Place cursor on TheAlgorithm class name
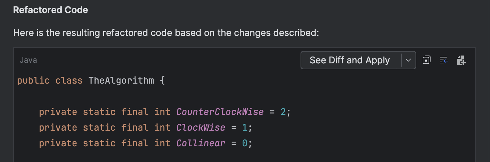The width and height of the screenshot is (490, 162). (121, 81)
